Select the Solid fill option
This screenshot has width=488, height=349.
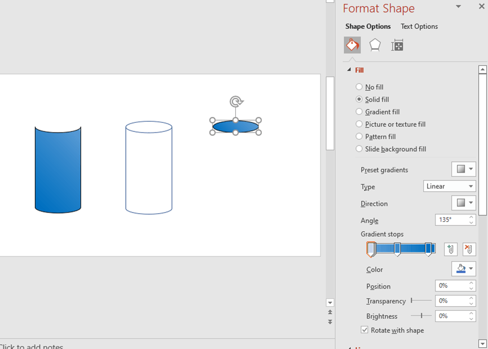pyautogui.click(x=372, y=100)
